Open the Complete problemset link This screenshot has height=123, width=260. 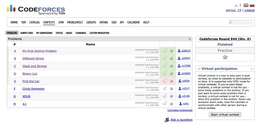pos(180,110)
